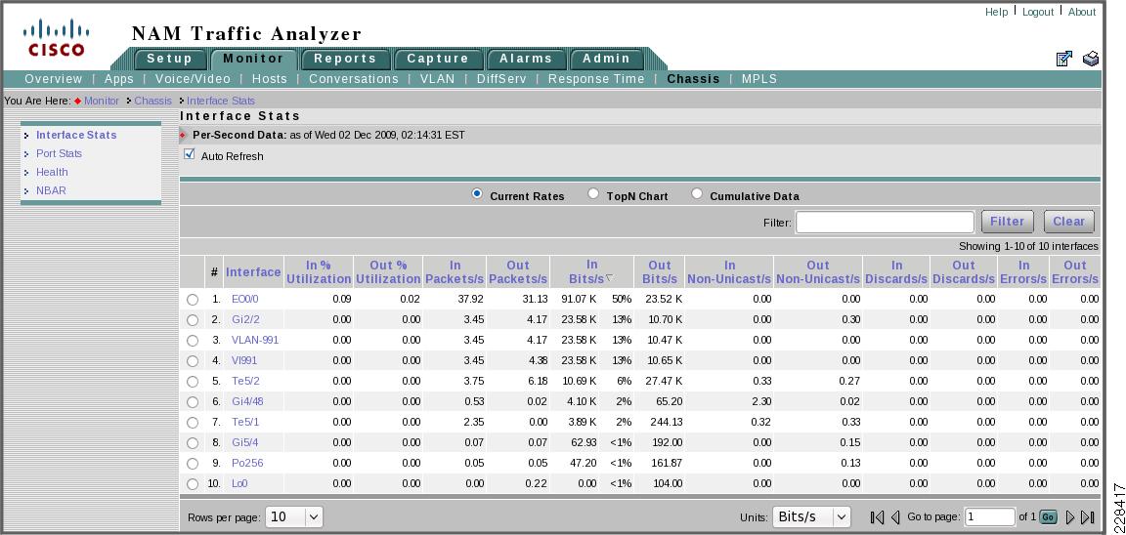1126x535 pixels.
Task: Go to next page arrow icon
Action: [1070, 517]
